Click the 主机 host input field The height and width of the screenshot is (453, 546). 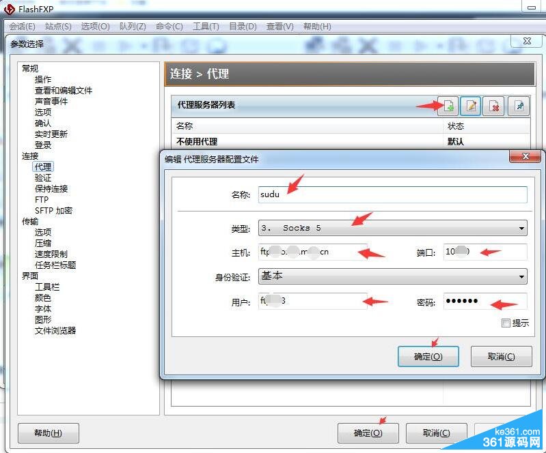tap(313, 252)
